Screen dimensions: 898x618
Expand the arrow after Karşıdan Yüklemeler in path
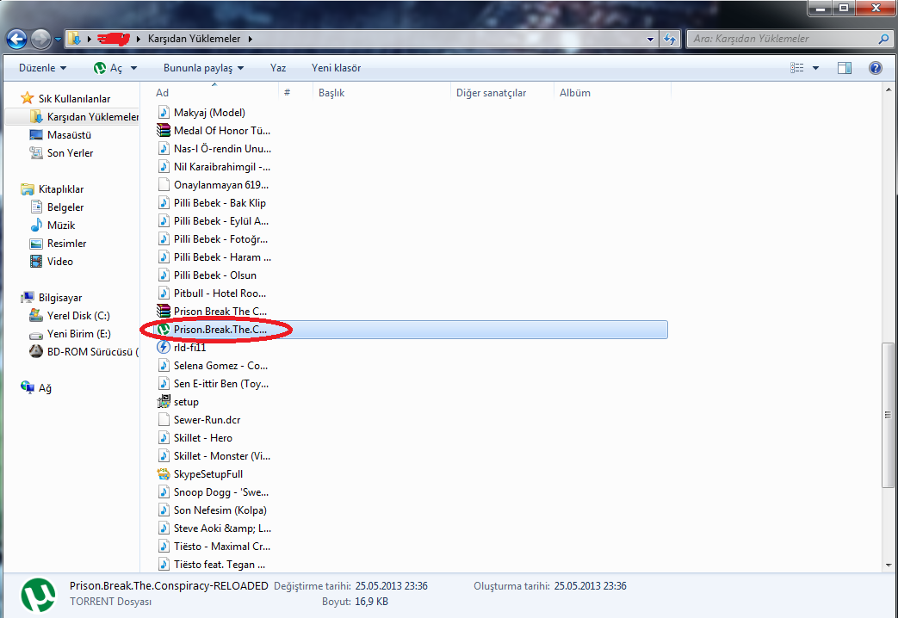point(251,39)
